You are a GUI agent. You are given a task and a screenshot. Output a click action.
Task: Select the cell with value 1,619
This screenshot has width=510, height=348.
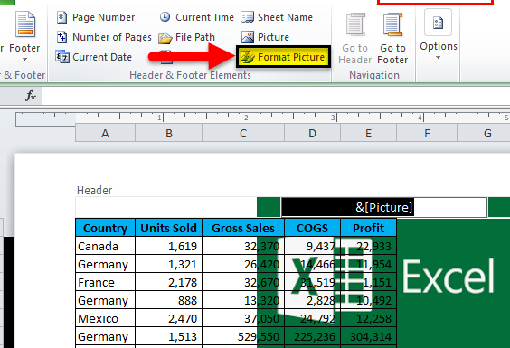[x=169, y=246]
